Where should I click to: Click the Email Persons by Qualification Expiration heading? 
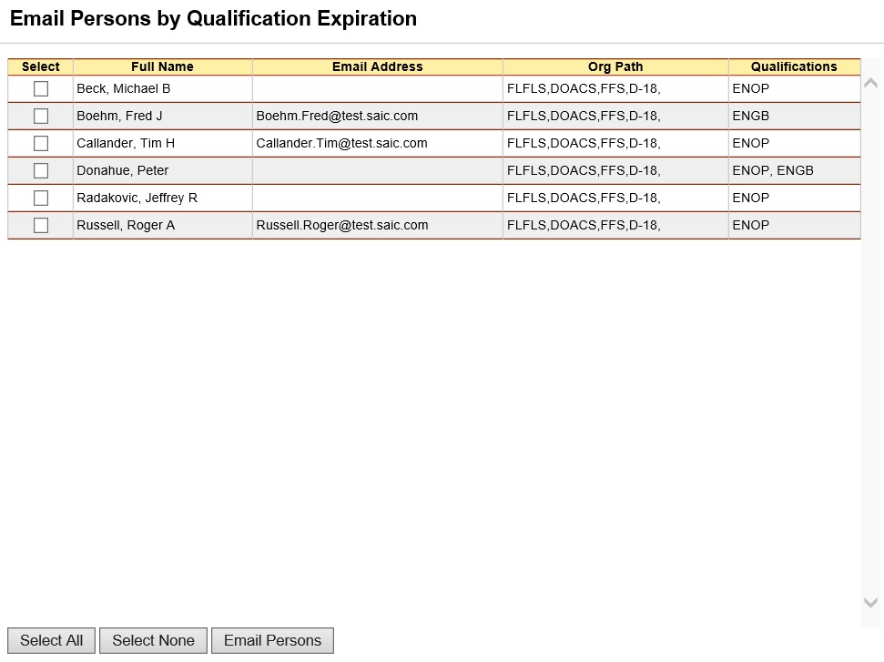click(x=213, y=18)
